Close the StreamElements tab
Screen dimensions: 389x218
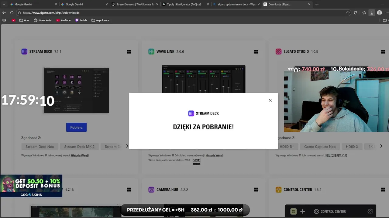point(157,4)
